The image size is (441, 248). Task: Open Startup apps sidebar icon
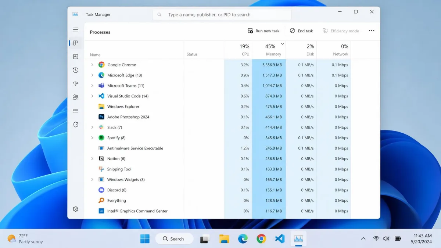click(75, 84)
